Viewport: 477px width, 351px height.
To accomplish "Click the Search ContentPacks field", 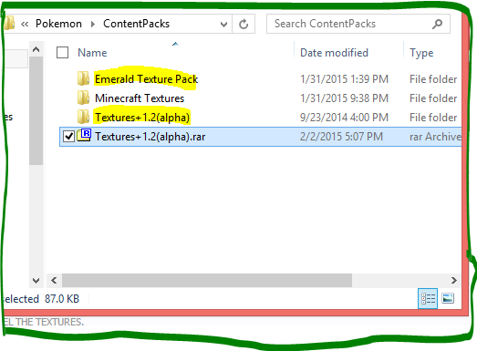I will pos(358,24).
